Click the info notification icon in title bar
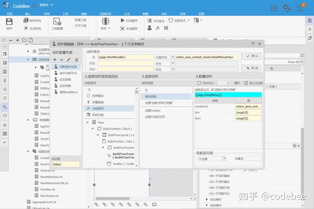Viewport: 314px width, 209px height. [x=299, y=8]
